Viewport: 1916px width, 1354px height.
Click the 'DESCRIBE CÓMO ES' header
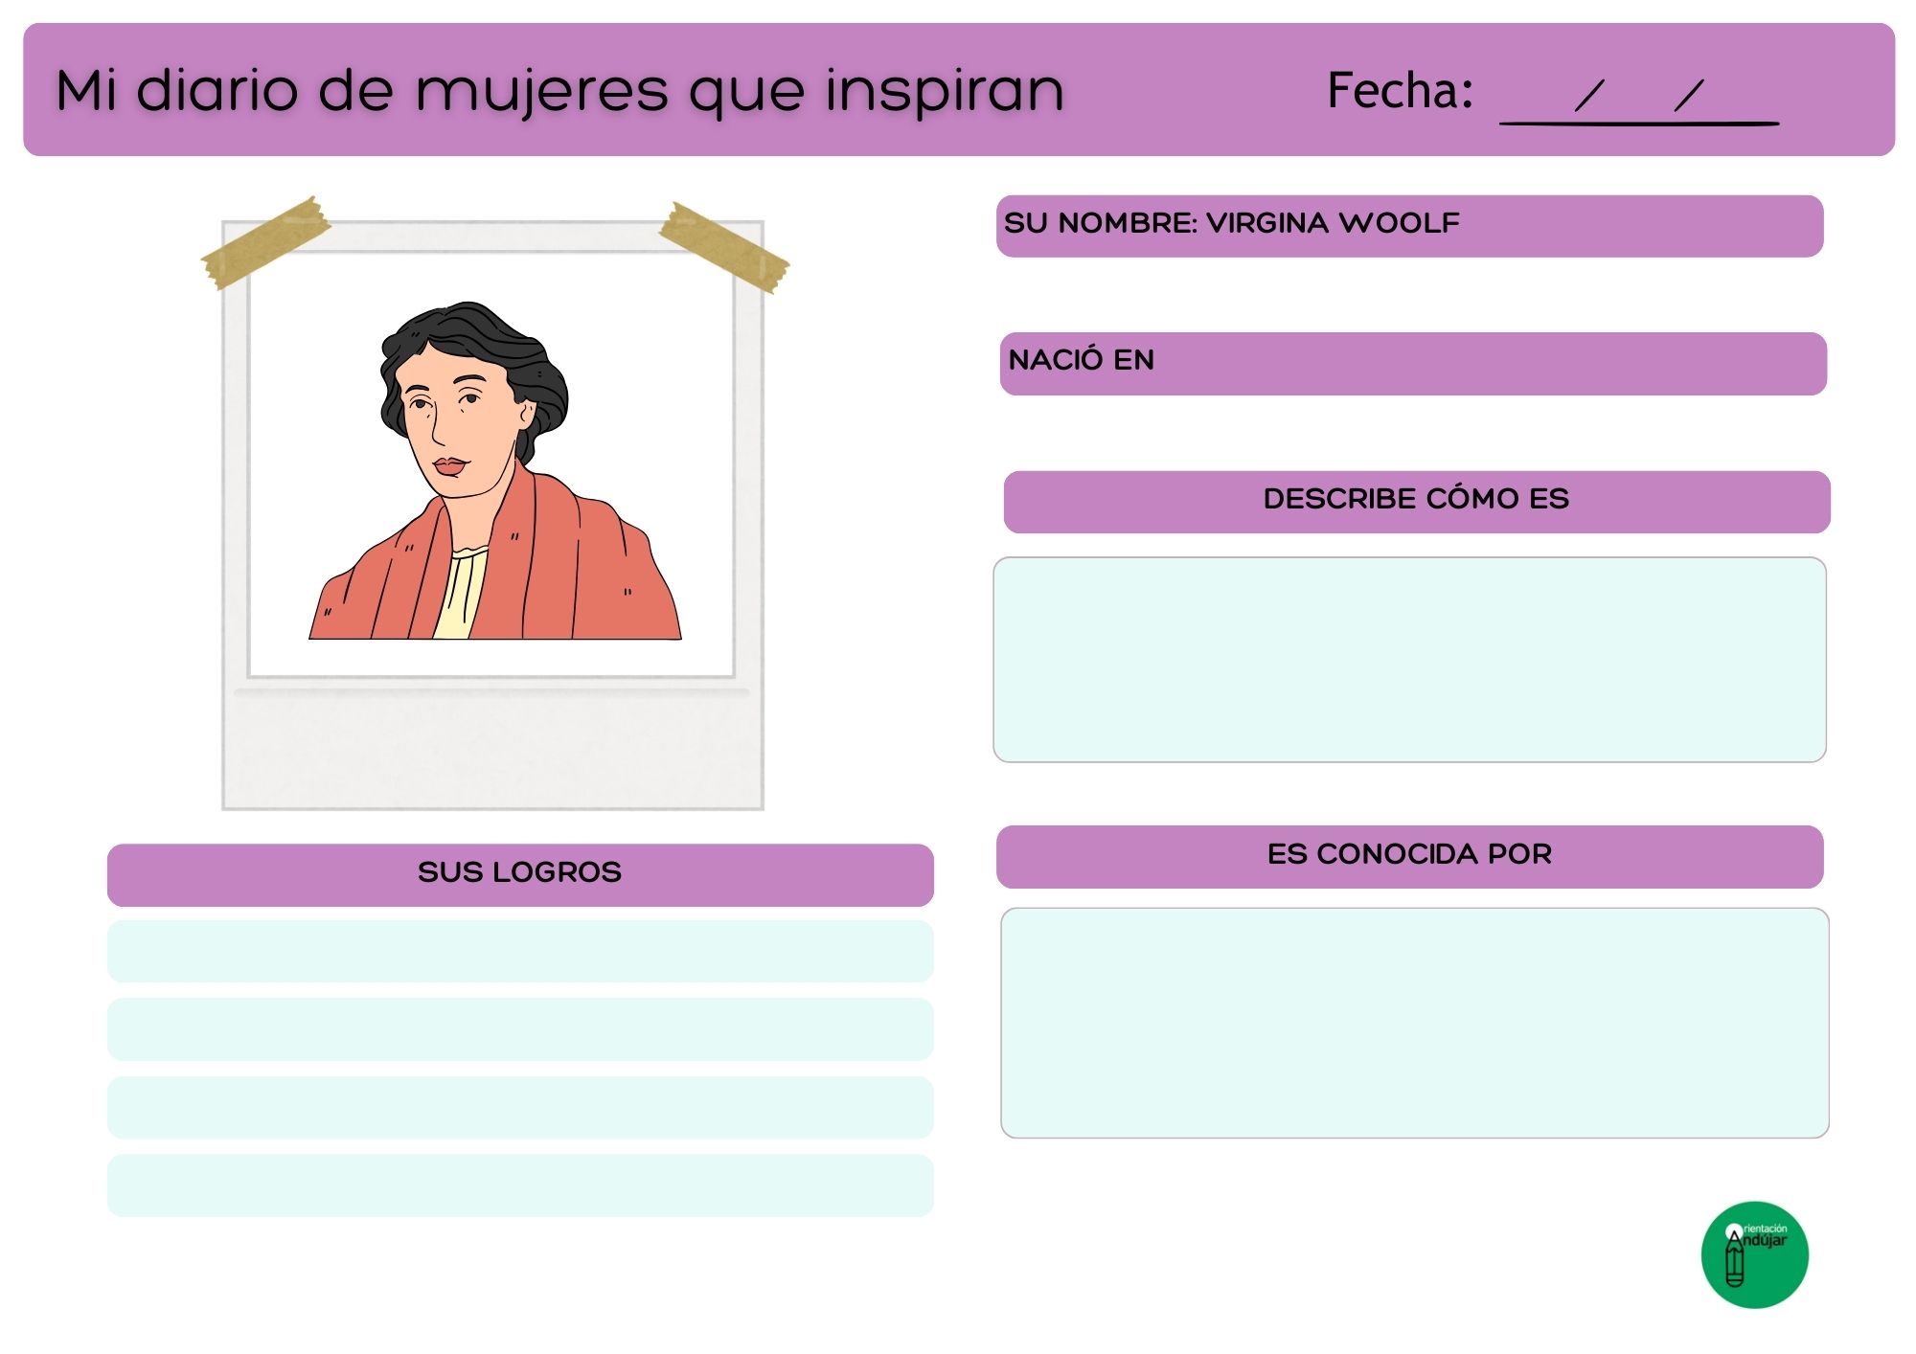(1416, 501)
